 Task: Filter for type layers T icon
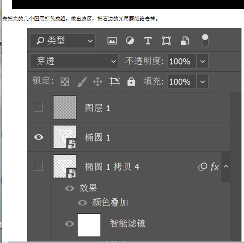pos(148,41)
